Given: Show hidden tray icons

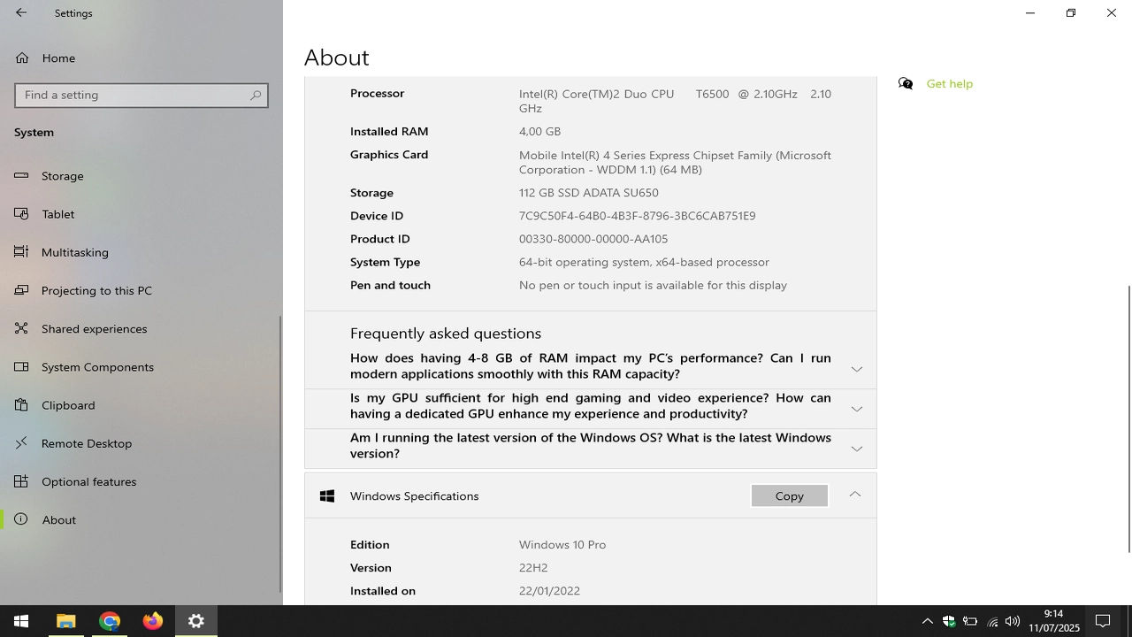Looking at the screenshot, I should (x=928, y=621).
